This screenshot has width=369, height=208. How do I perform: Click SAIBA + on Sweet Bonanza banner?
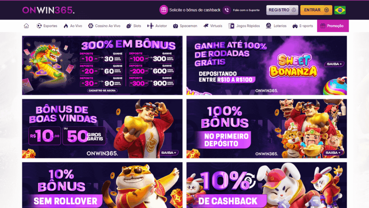pyautogui.click(x=334, y=64)
